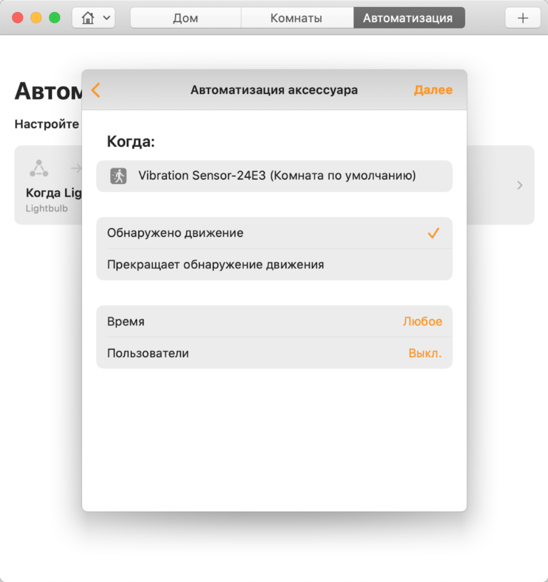
Task: Click the automation nodes icon in background
Action: (39, 168)
